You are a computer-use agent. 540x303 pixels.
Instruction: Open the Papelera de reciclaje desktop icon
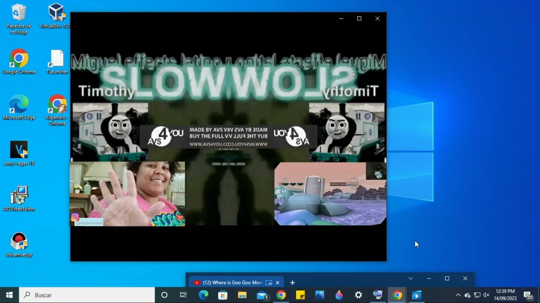19,19
